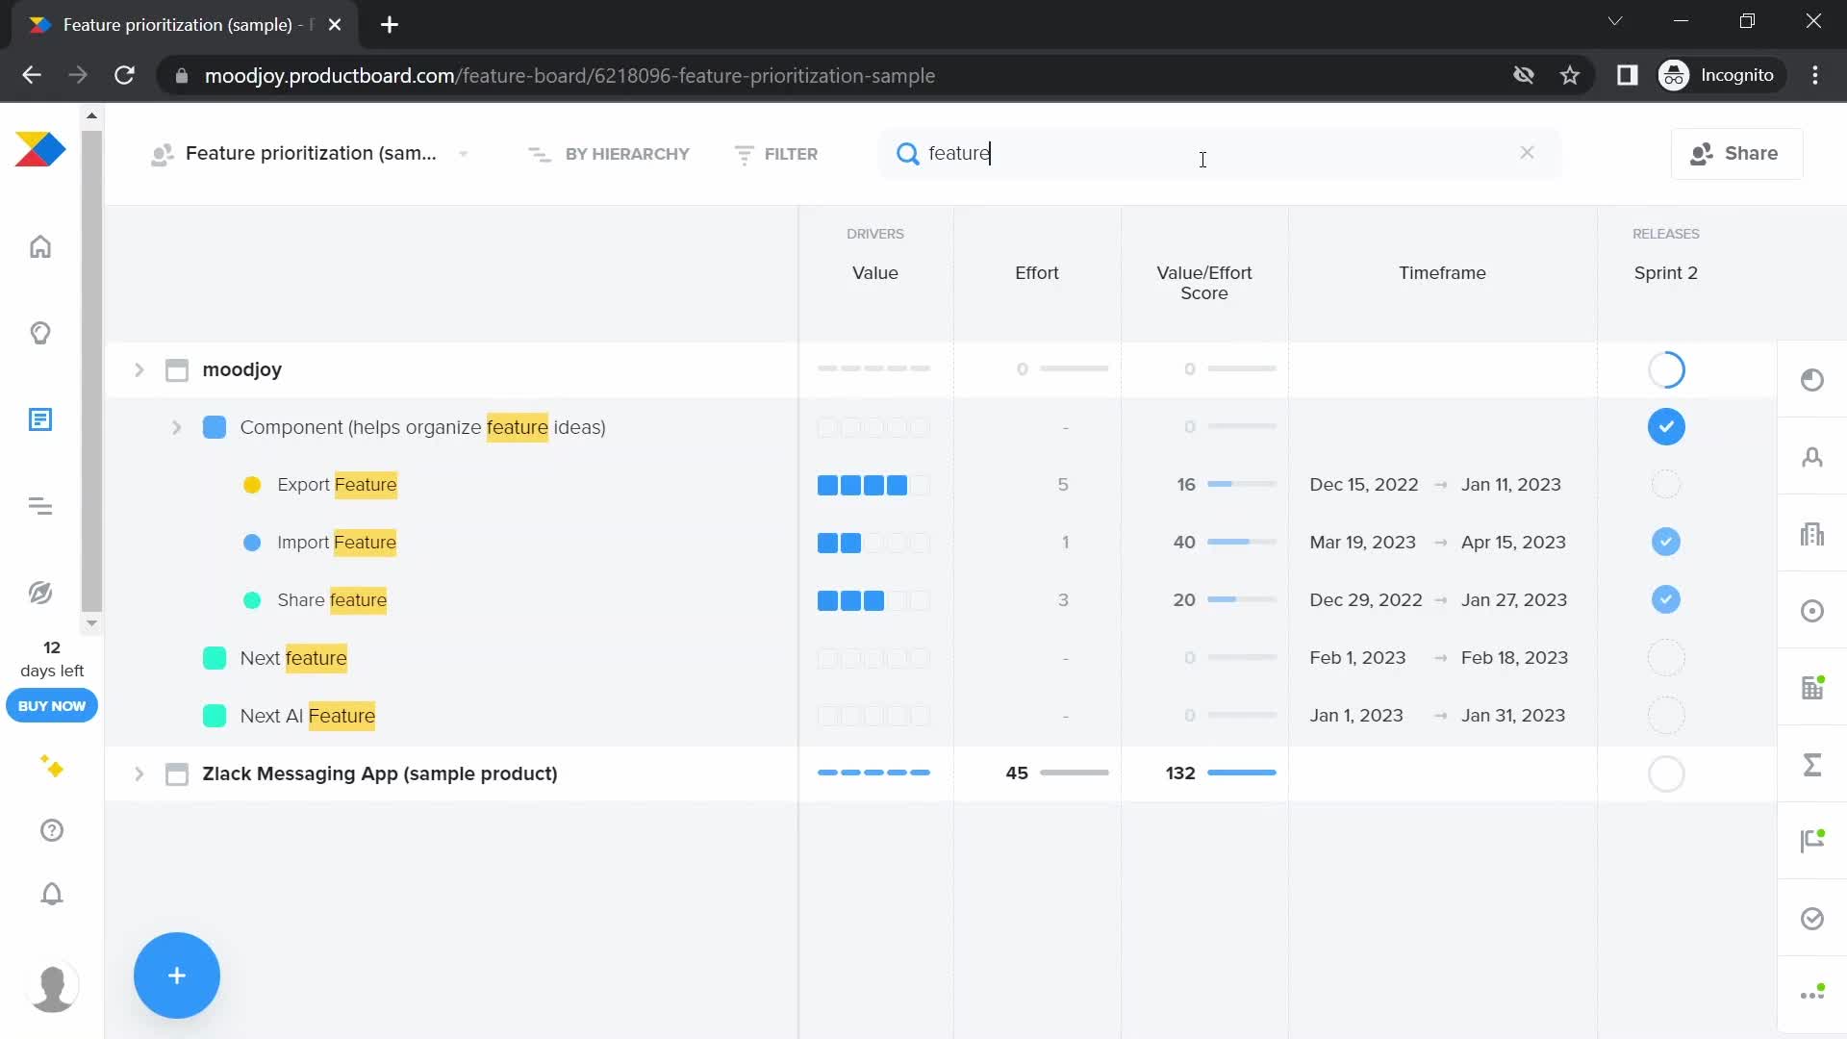Toggle Sprint 2 release for Share feature
1847x1039 pixels.
1666,600
